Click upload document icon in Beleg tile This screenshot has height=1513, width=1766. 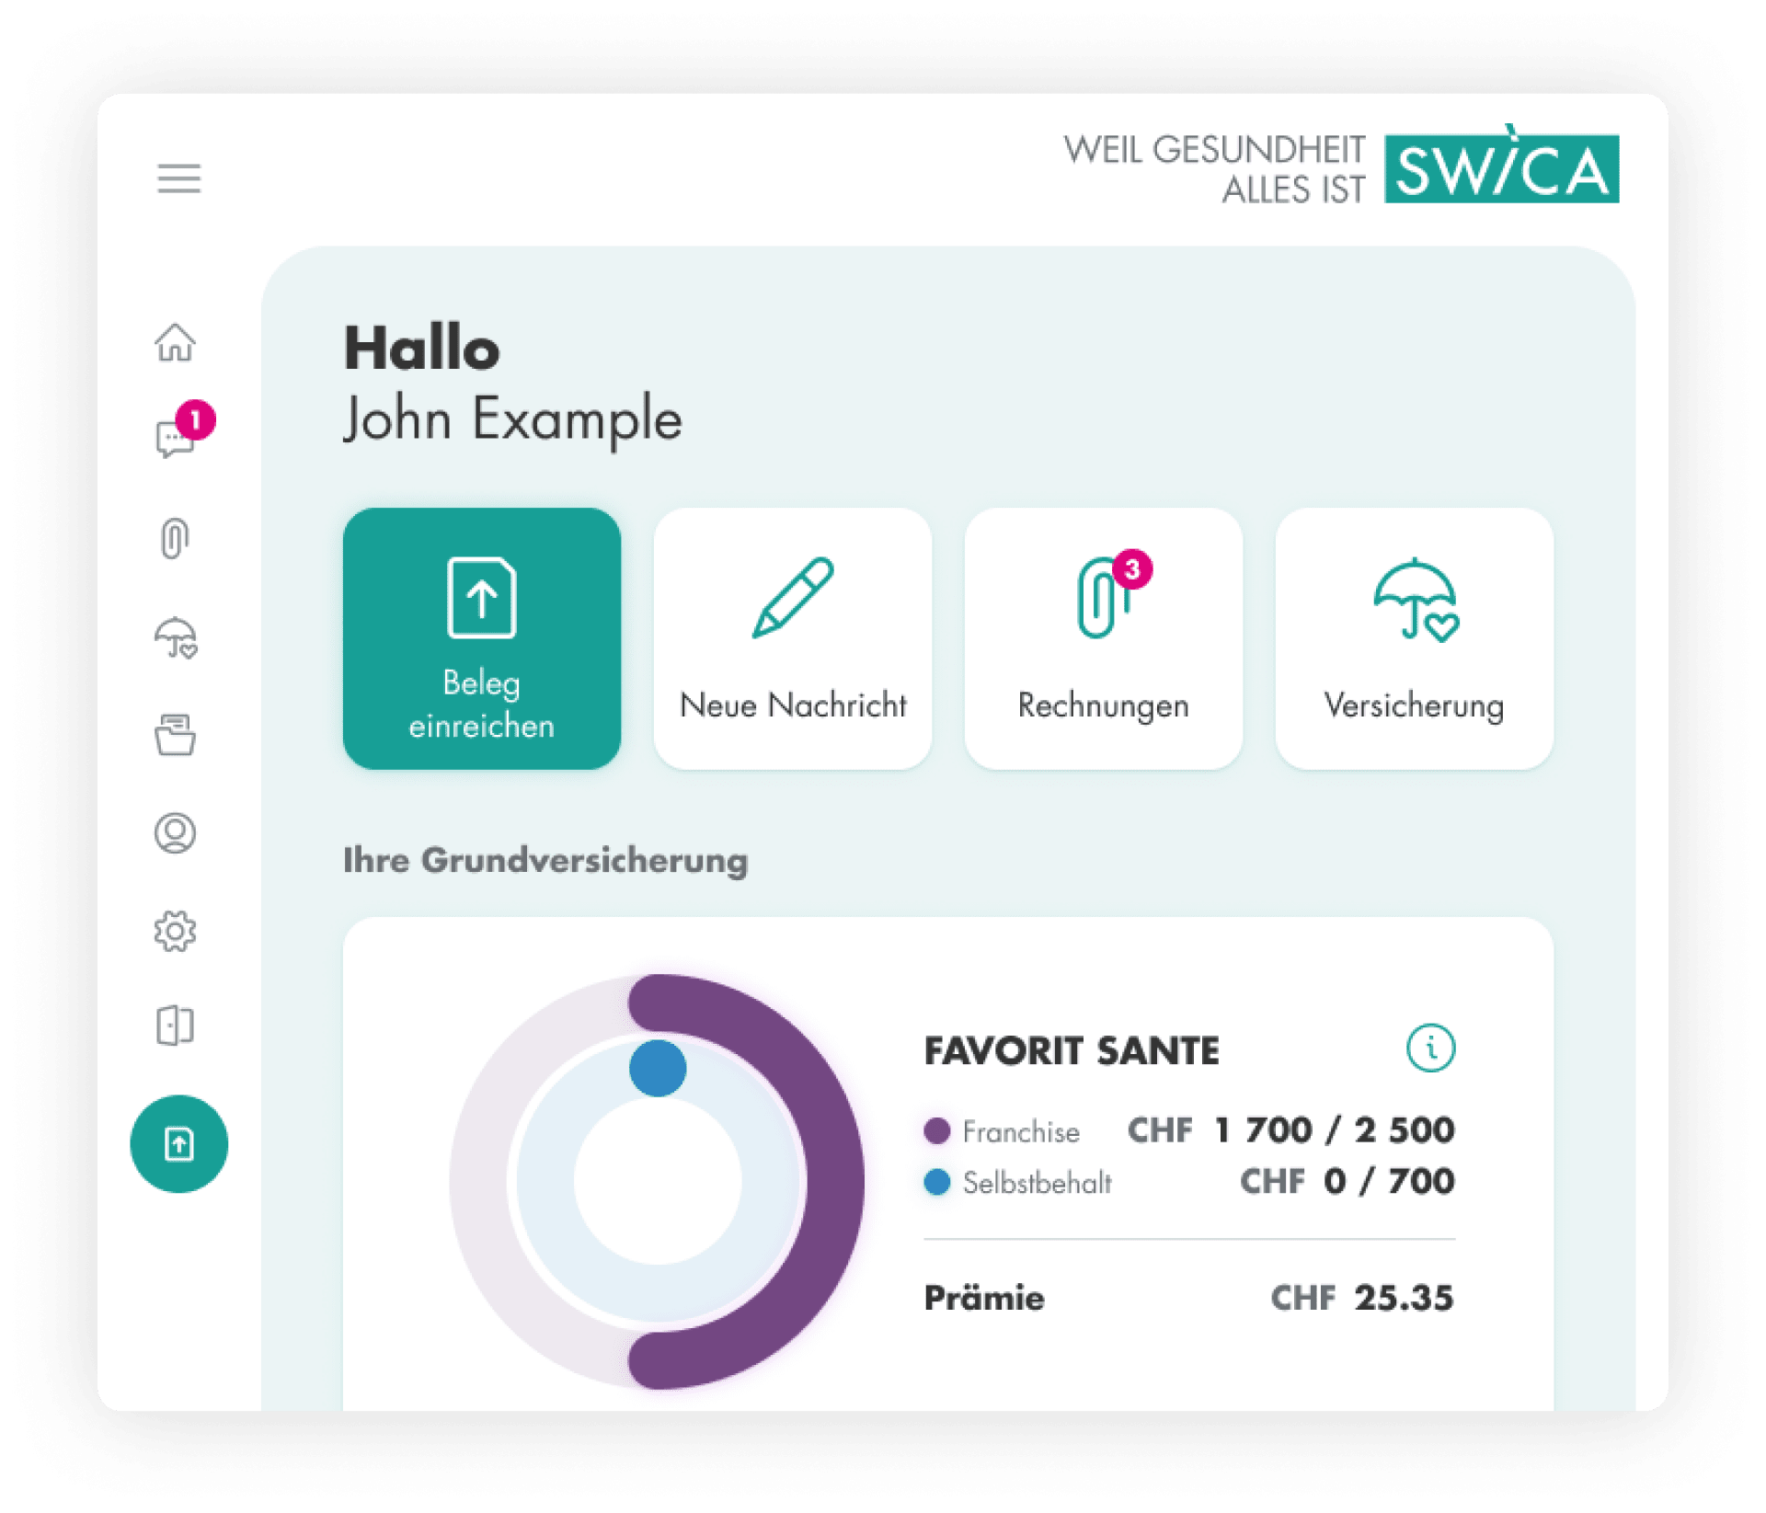(x=481, y=597)
